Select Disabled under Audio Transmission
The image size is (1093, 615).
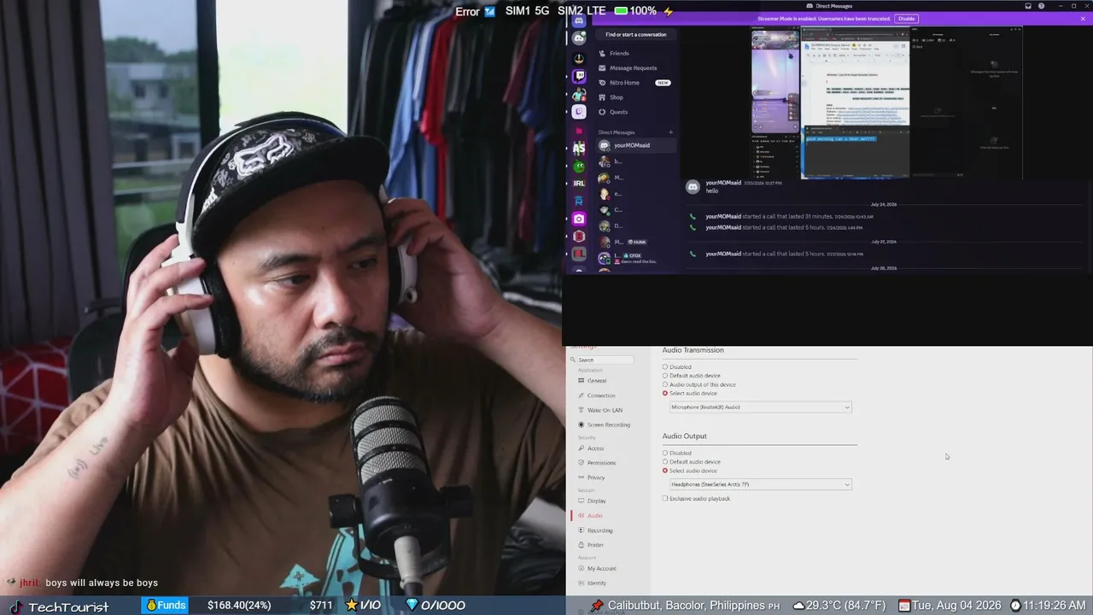coord(665,367)
